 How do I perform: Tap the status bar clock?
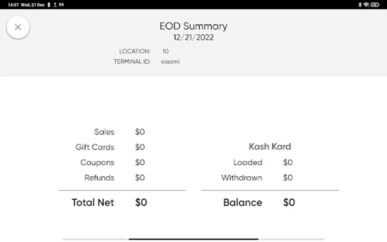click(x=13, y=5)
